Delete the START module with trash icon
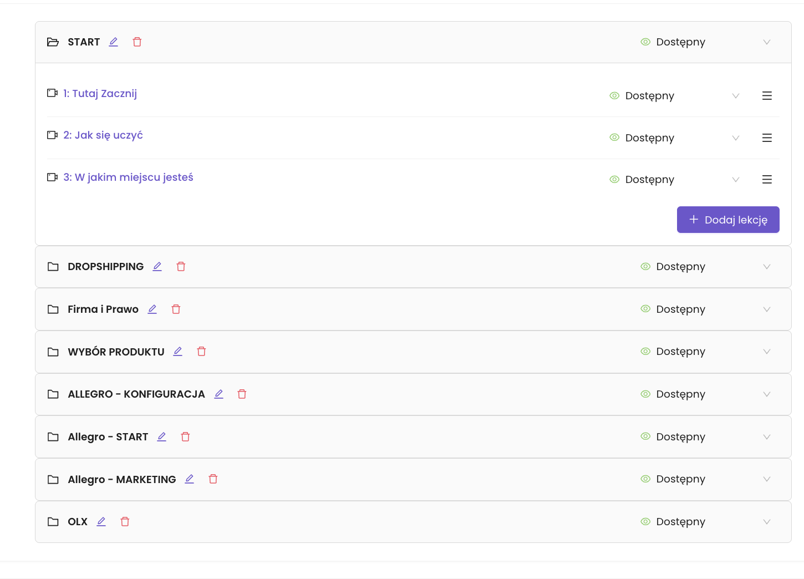804x579 pixels. [138, 42]
